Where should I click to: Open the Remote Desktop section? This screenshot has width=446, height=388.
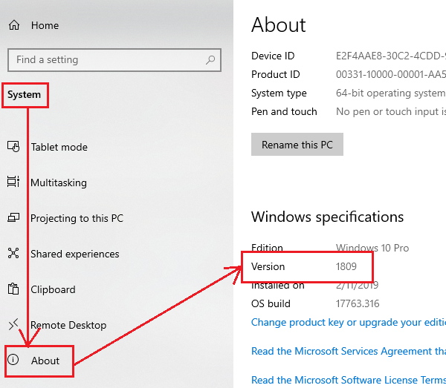point(68,325)
